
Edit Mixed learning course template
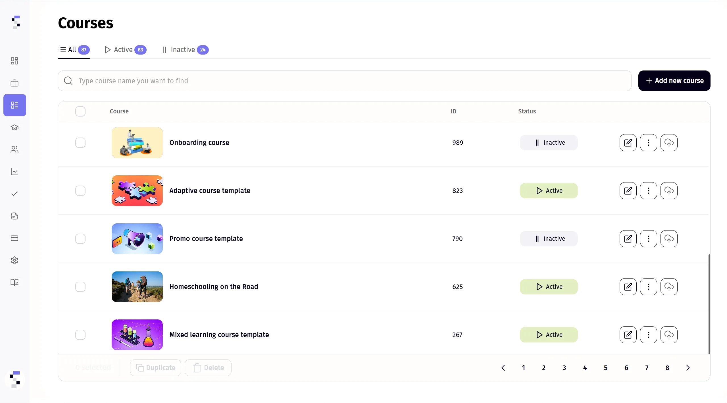(628, 335)
